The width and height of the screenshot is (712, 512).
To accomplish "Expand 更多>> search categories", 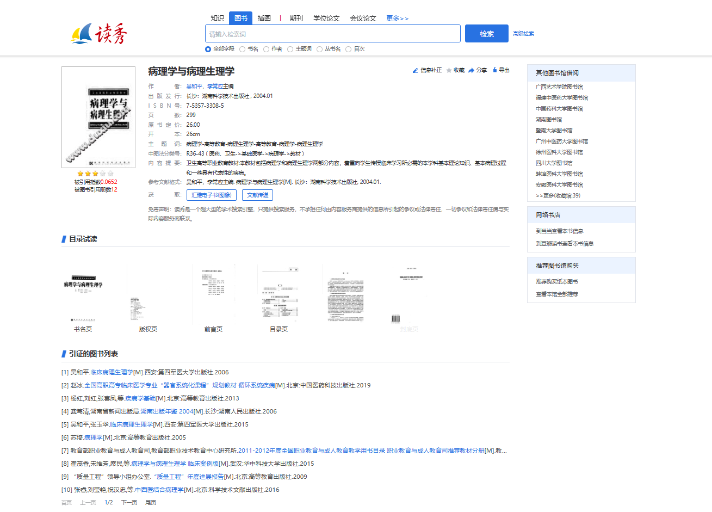I will tap(397, 18).
